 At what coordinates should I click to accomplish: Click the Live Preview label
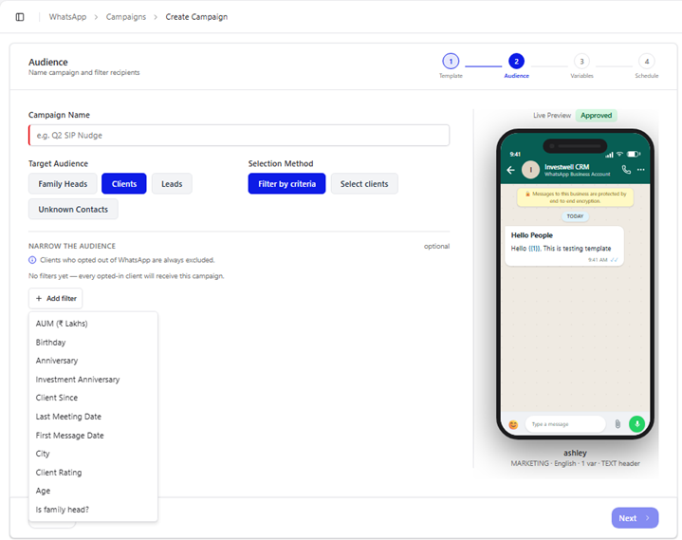click(552, 116)
